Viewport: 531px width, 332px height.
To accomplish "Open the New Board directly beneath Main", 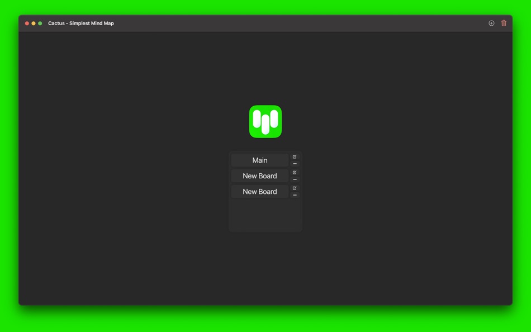I will pyautogui.click(x=260, y=176).
